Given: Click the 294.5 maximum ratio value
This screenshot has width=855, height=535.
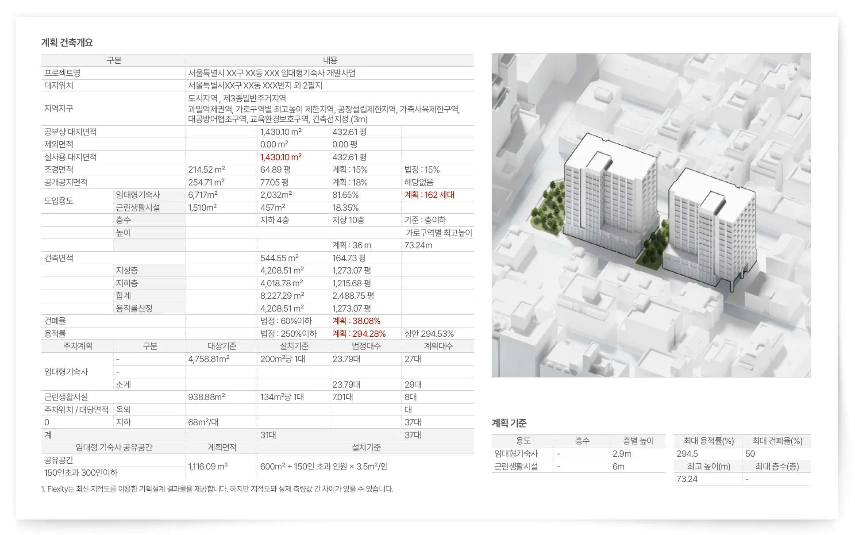Looking at the screenshot, I should pyautogui.click(x=687, y=454).
